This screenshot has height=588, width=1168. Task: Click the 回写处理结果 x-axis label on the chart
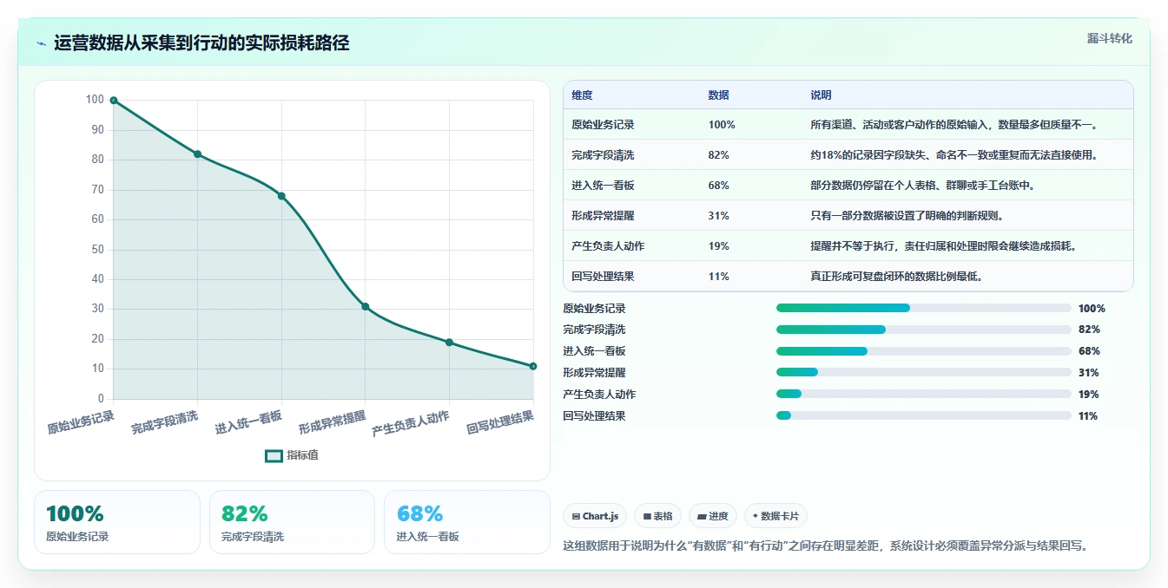coord(500,421)
